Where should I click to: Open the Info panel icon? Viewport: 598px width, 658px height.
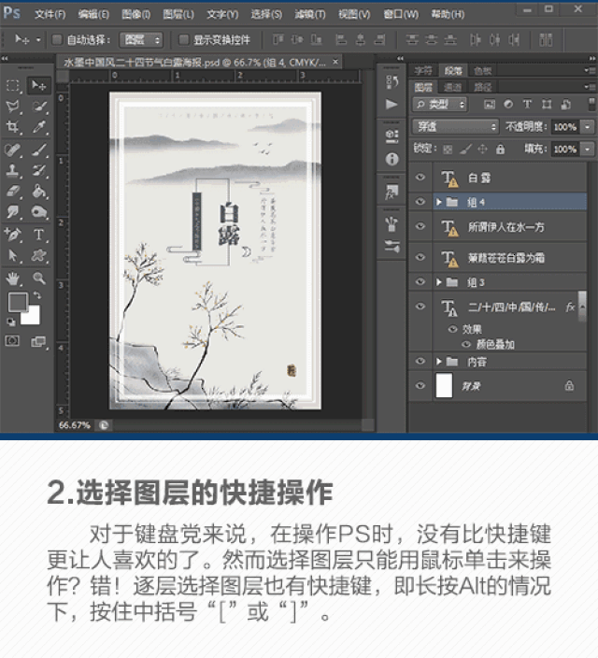coord(392,159)
